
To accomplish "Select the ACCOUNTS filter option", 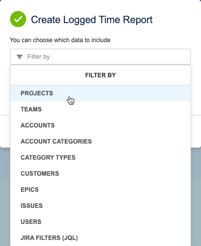I will pyautogui.click(x=100, y=126).
